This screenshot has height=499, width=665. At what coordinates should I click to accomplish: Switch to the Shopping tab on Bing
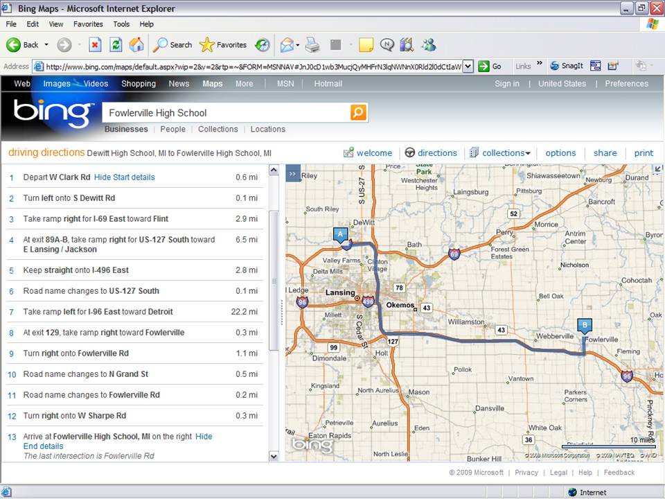tap(139, 84)
